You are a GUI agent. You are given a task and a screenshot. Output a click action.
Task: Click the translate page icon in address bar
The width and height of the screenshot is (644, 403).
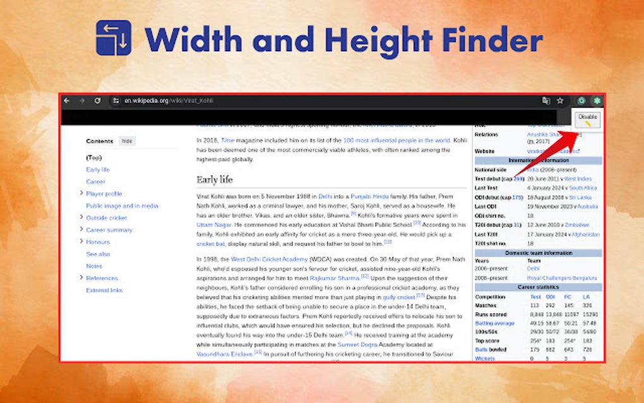[546, 100]
